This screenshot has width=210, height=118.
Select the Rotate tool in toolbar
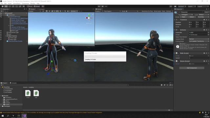coord(10,6)
